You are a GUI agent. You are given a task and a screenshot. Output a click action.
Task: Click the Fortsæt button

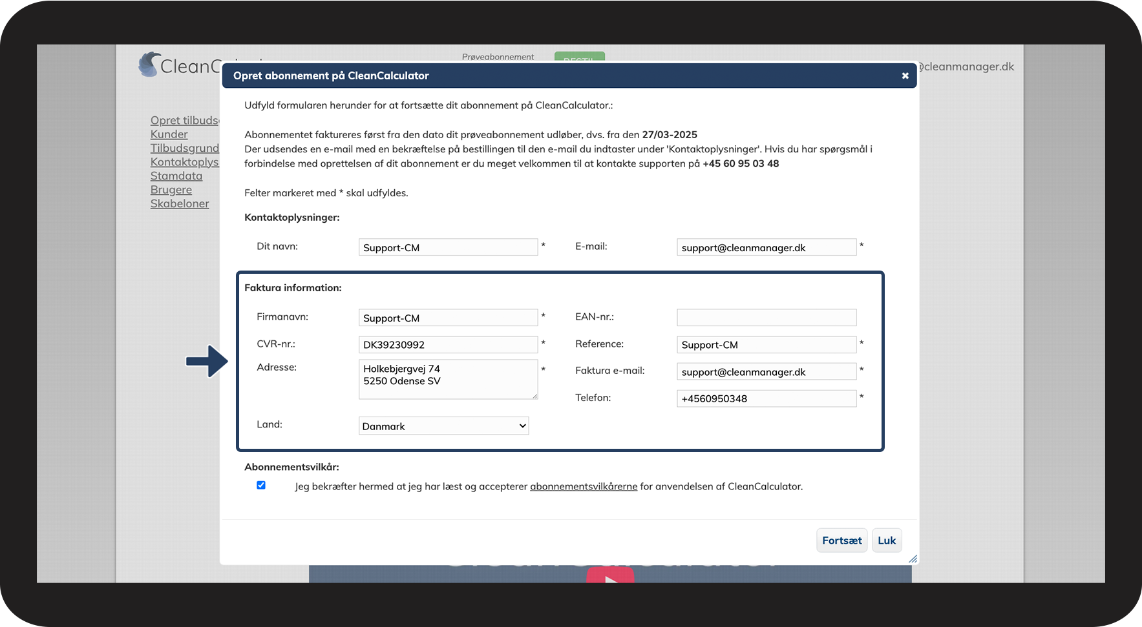pos(841,540)
